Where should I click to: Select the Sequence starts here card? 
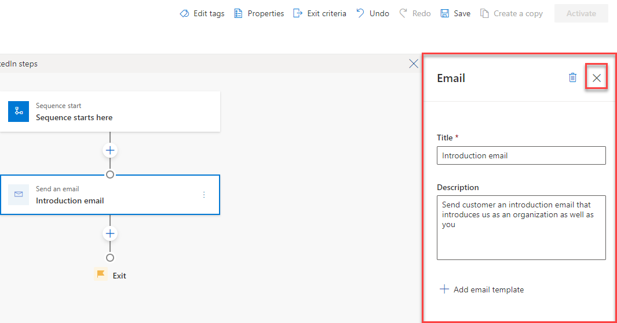click(109, 112)
